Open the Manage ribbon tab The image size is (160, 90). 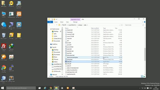pyautogui.click(x=75, y=22)
